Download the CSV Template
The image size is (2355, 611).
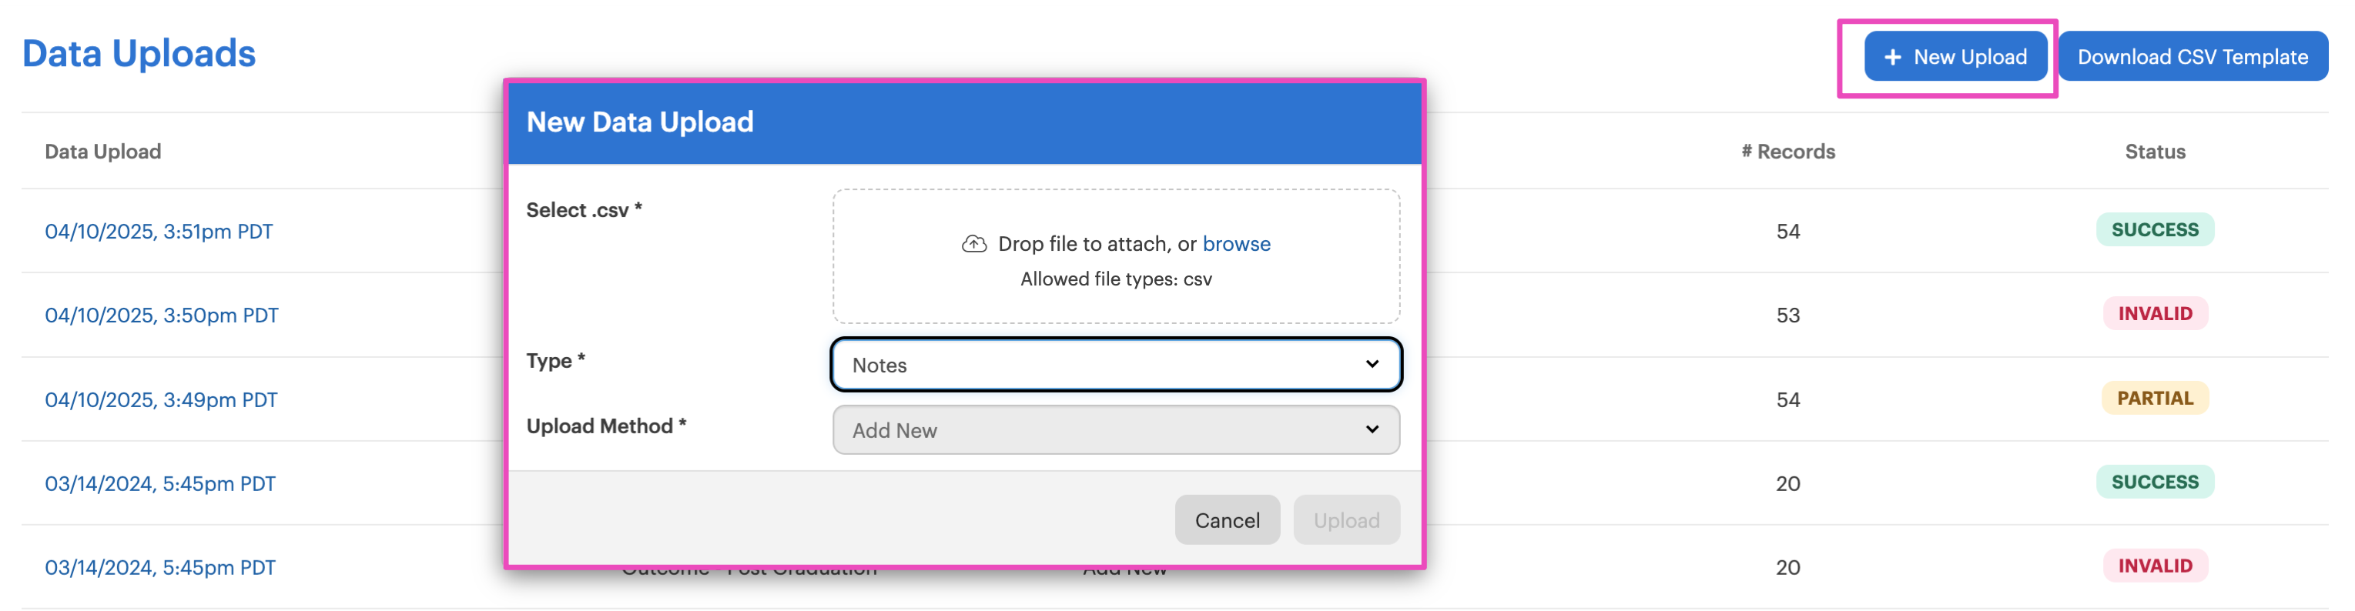pos(2193,57)
